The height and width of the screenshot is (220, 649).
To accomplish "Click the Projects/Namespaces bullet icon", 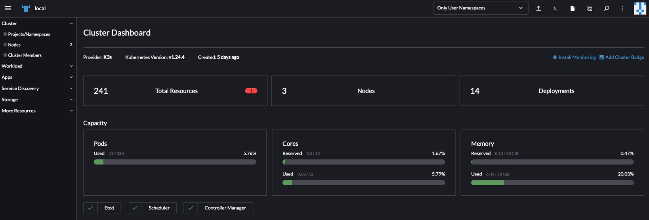I will click(5, 34).
